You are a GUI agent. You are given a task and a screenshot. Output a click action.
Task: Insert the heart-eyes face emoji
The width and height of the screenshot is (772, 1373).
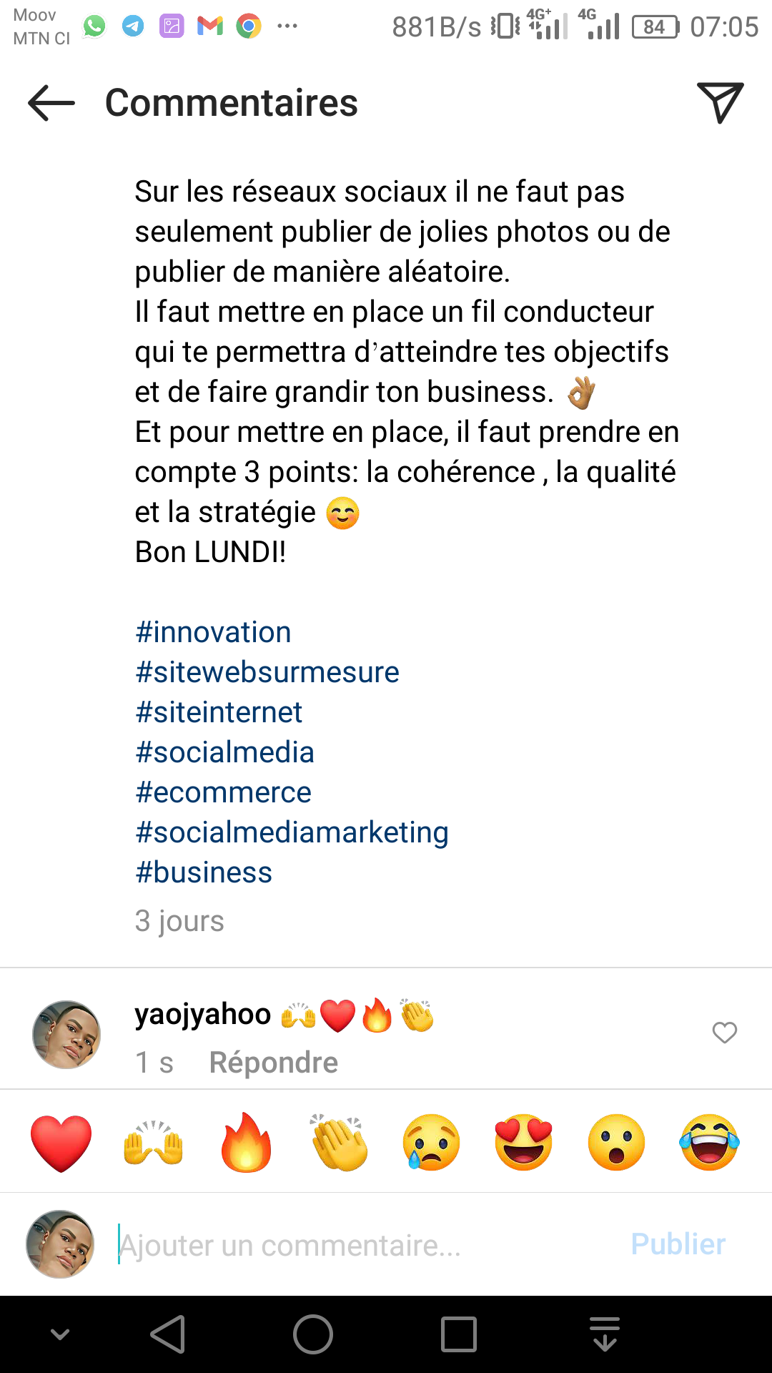point(524,1143)
